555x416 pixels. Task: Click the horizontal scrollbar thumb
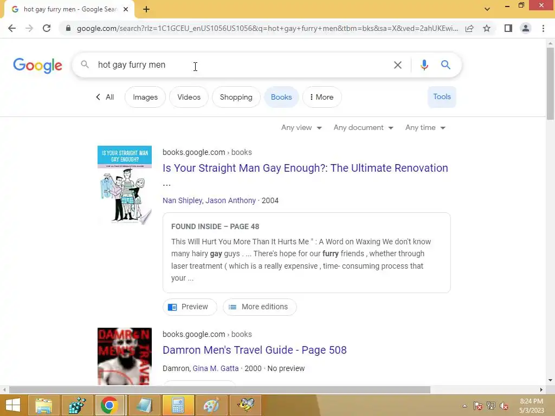click(220, 390)
